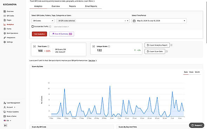This screenshot has height=129, width=207.
Task: Open Forms sidebar icon
Action: tap(5, 29)
